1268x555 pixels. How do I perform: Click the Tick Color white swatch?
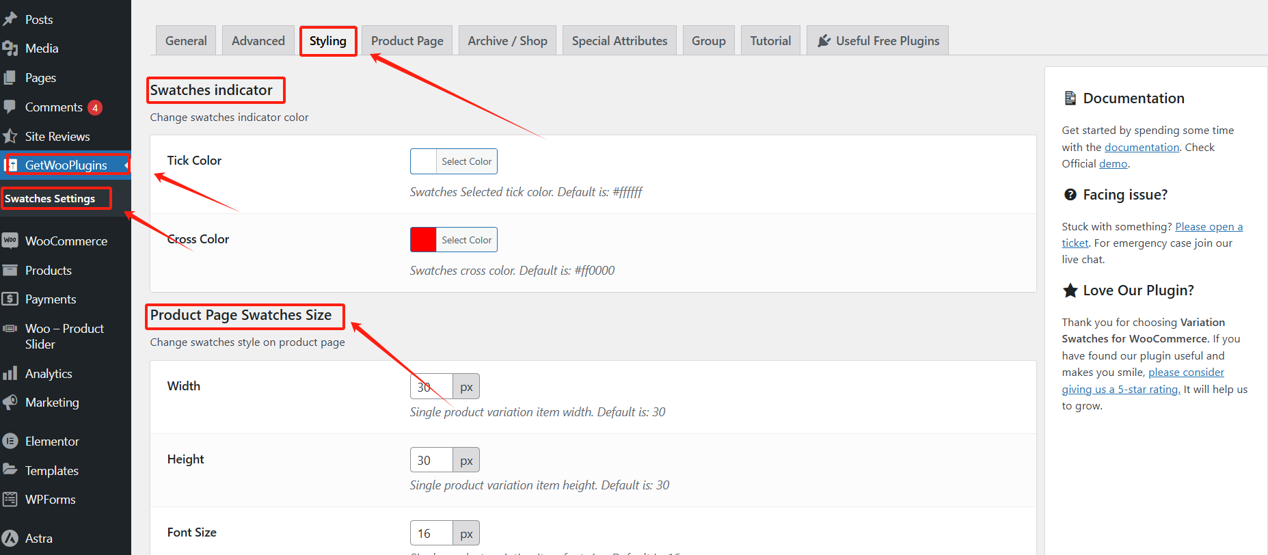click(424, 161)
